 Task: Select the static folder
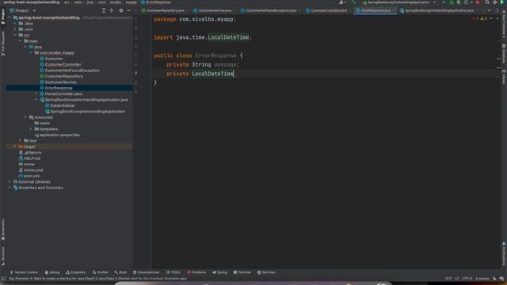pos(44,123)
